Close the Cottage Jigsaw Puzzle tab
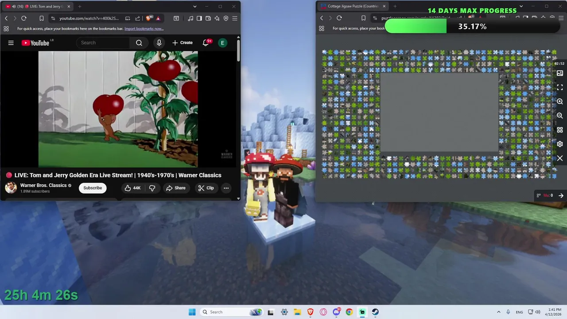This screenshot has height=319, width=567. 384,6
